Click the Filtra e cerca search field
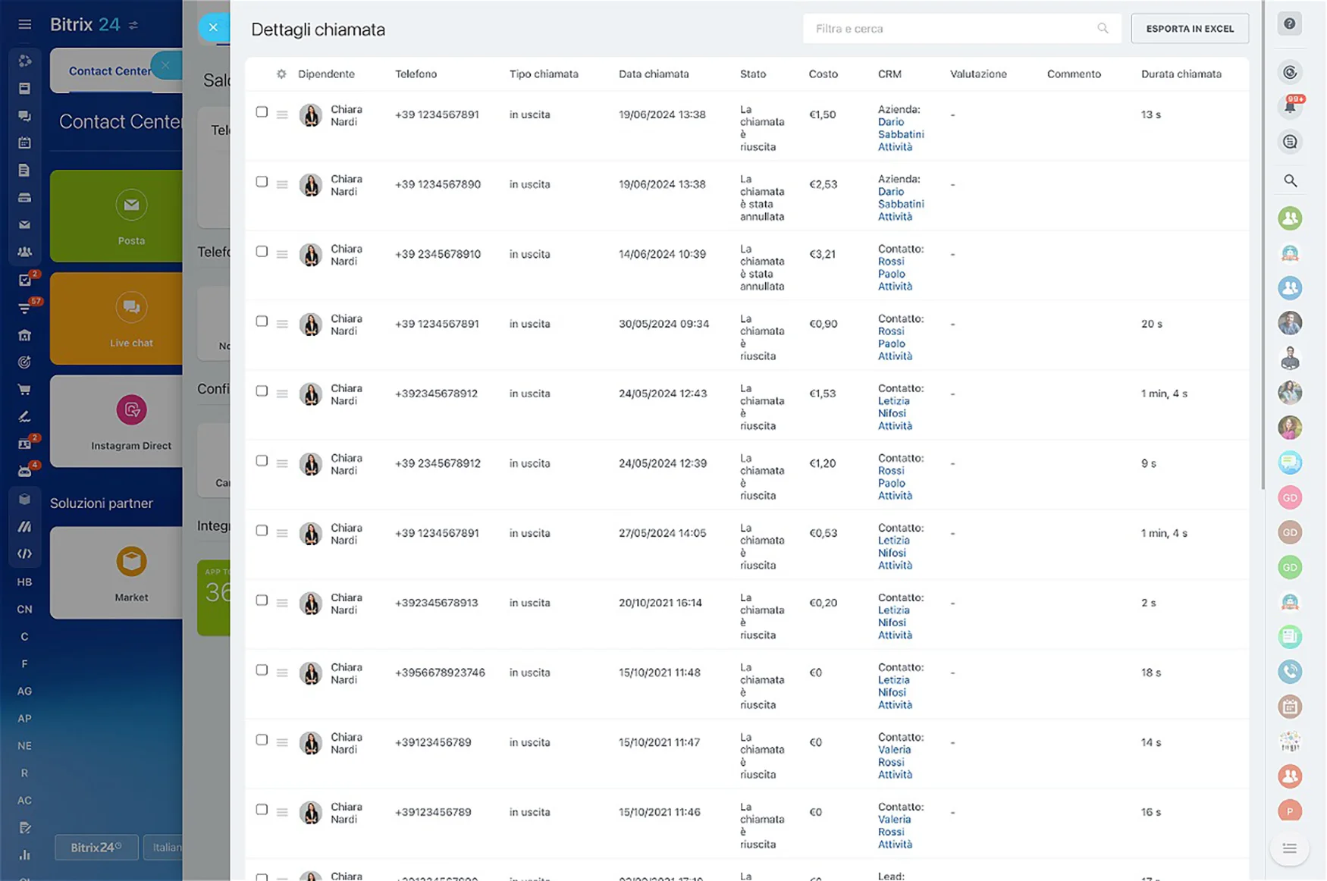 pyautogui.click(x=951, y=29)
